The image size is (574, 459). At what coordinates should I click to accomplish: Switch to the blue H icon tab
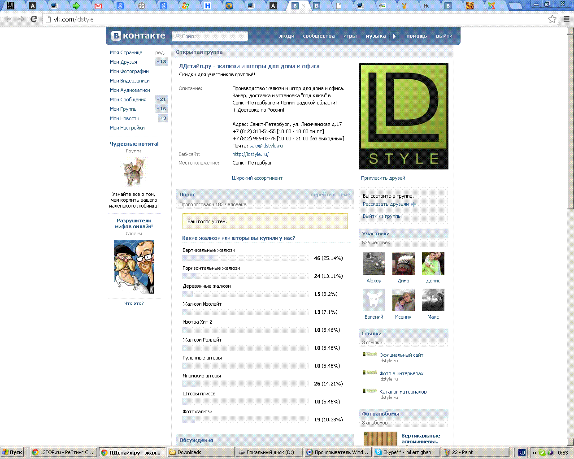point(208,6)
